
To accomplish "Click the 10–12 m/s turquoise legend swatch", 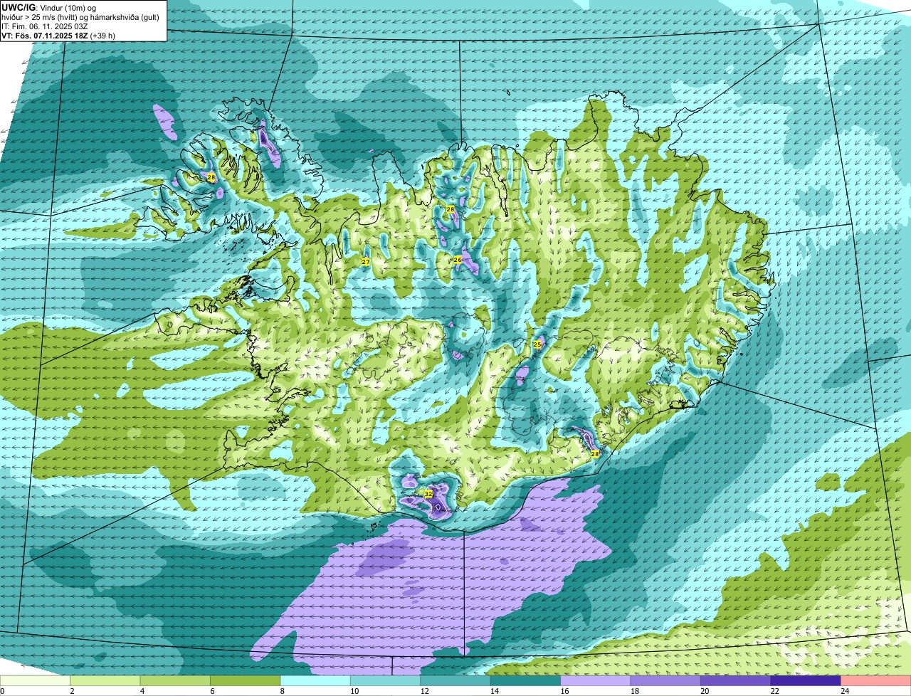I will pos(385,680).
